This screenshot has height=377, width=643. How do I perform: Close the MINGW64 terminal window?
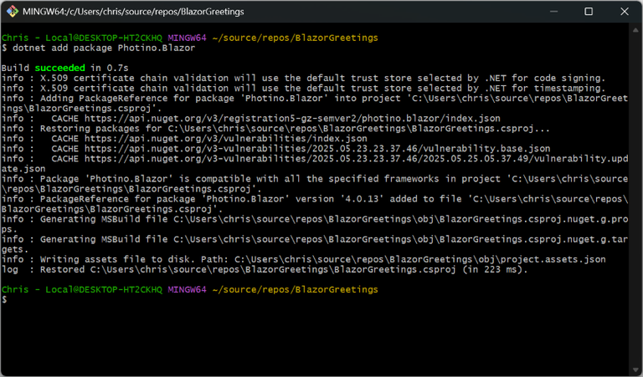tap(625, 11)
